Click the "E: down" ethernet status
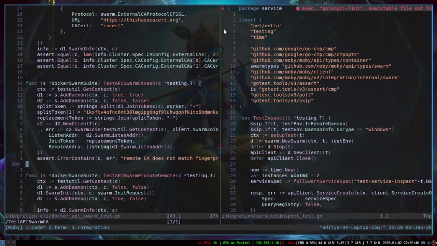This screenshot has width=437, height=246. [x=289, y=243]
